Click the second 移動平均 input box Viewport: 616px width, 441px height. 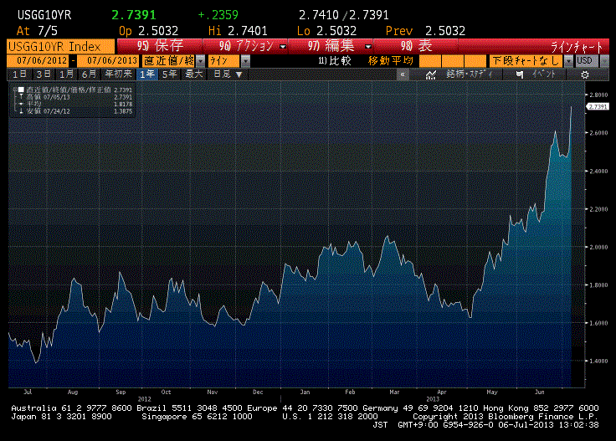[x=453, y=61]
